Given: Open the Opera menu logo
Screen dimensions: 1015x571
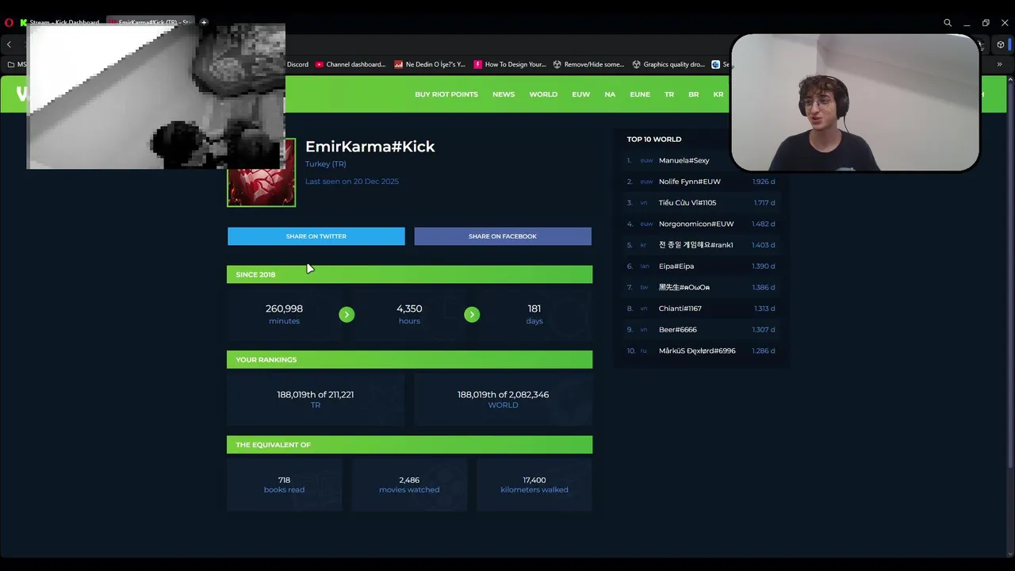Looking at the screenshot, I should point(9,22).
